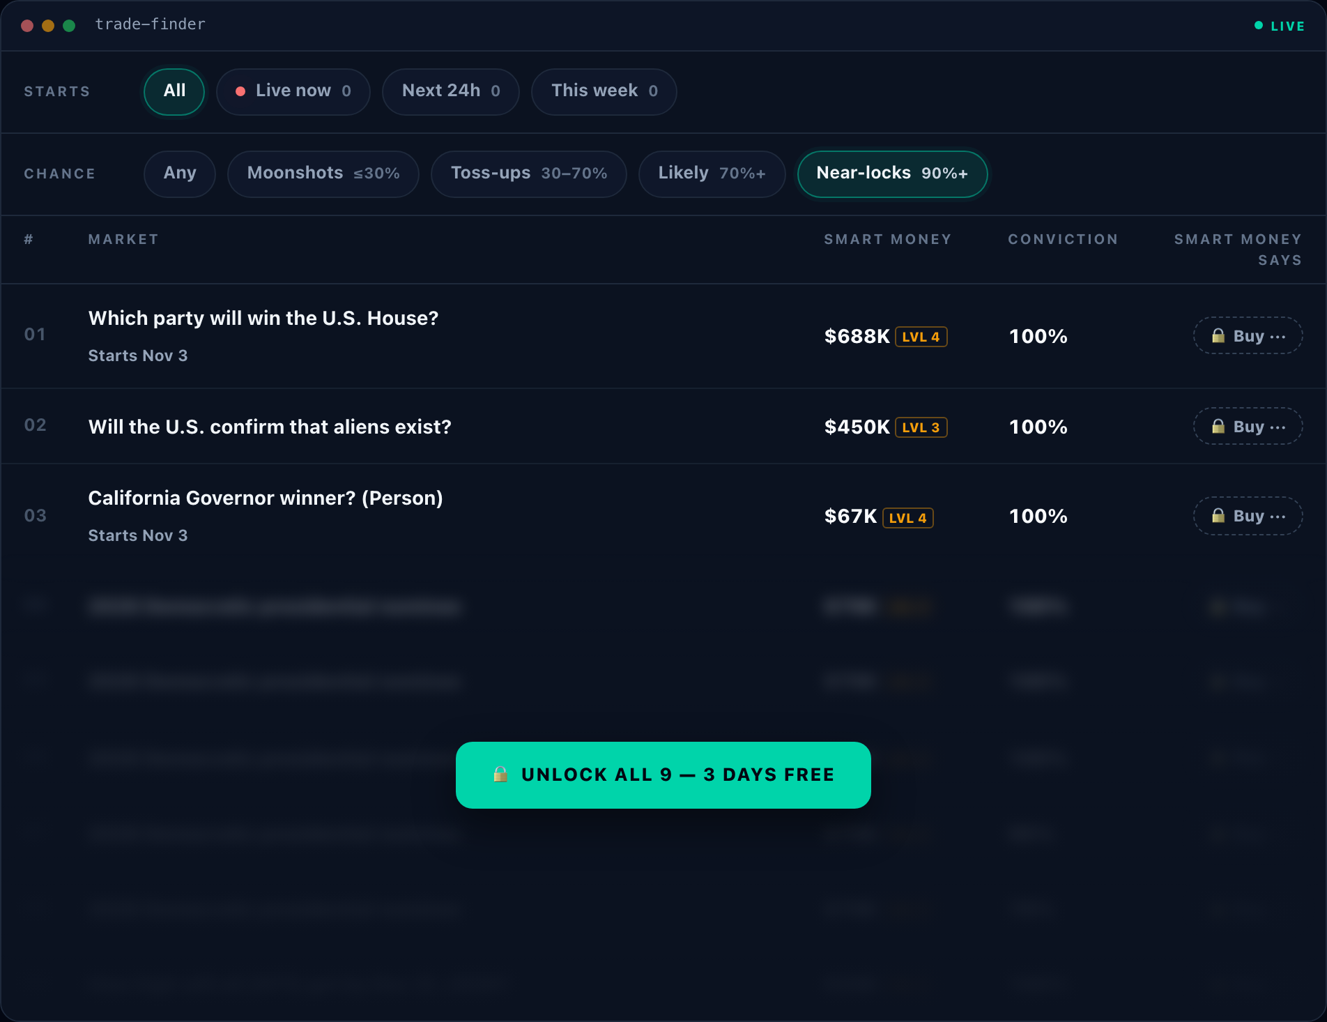Filter chance to Likely 70%+

712,174
